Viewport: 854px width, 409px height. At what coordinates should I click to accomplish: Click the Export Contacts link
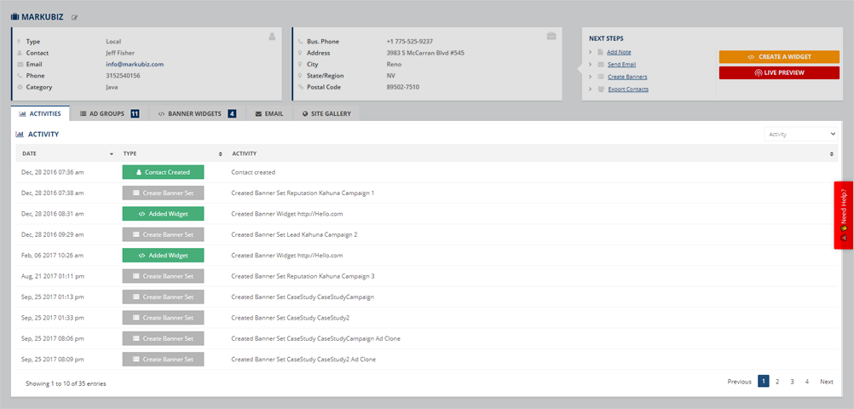tap(627, 89)
